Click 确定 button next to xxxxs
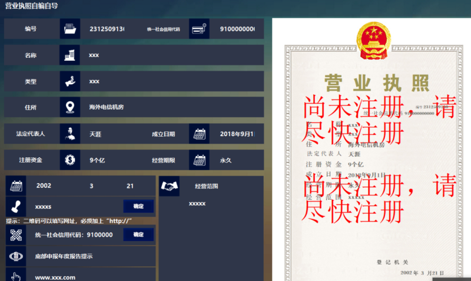Viewport: 471px width, 281px height. (138, 206)
